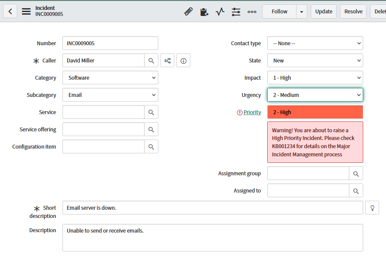Open the Priority label link

coord(252,112)
